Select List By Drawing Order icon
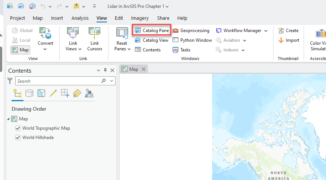326x180 pixels. (18, 94)
